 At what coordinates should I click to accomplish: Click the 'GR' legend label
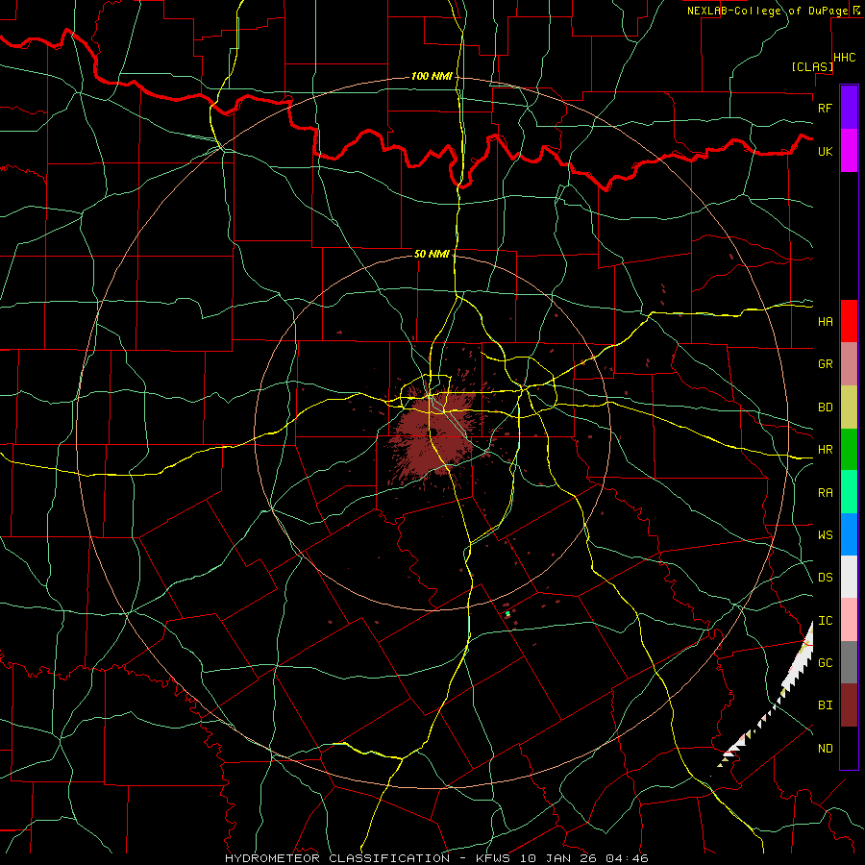click(x=825, y=364)
